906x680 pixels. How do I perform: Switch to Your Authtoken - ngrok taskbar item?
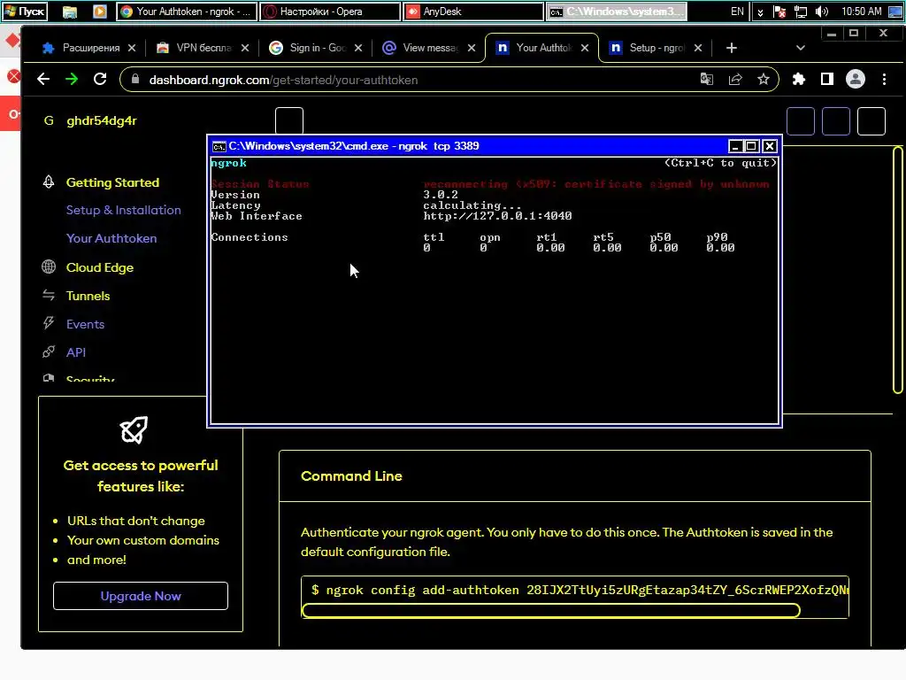[187, 12]
